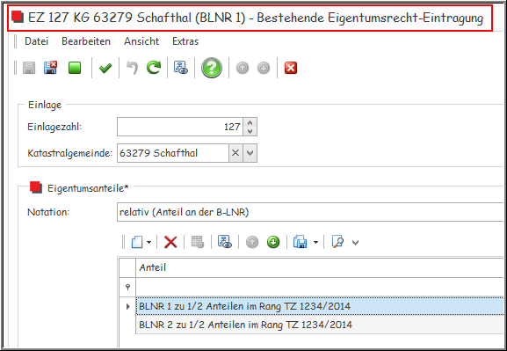Click the grayed-out edit table icon
507x351 pixels.
pyautogui.click(x=197, y=242)
